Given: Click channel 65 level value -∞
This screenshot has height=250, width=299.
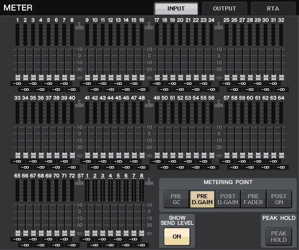Looking at the screenshot, I should [17, 239].
